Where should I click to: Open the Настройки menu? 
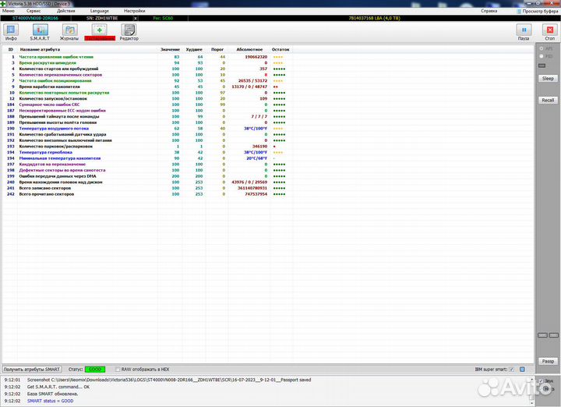click(135, 11)
